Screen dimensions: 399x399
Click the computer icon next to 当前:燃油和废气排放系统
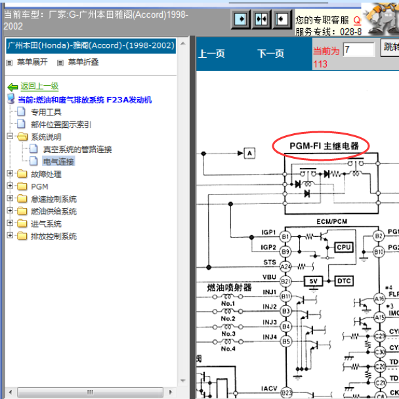coord(11,99)
